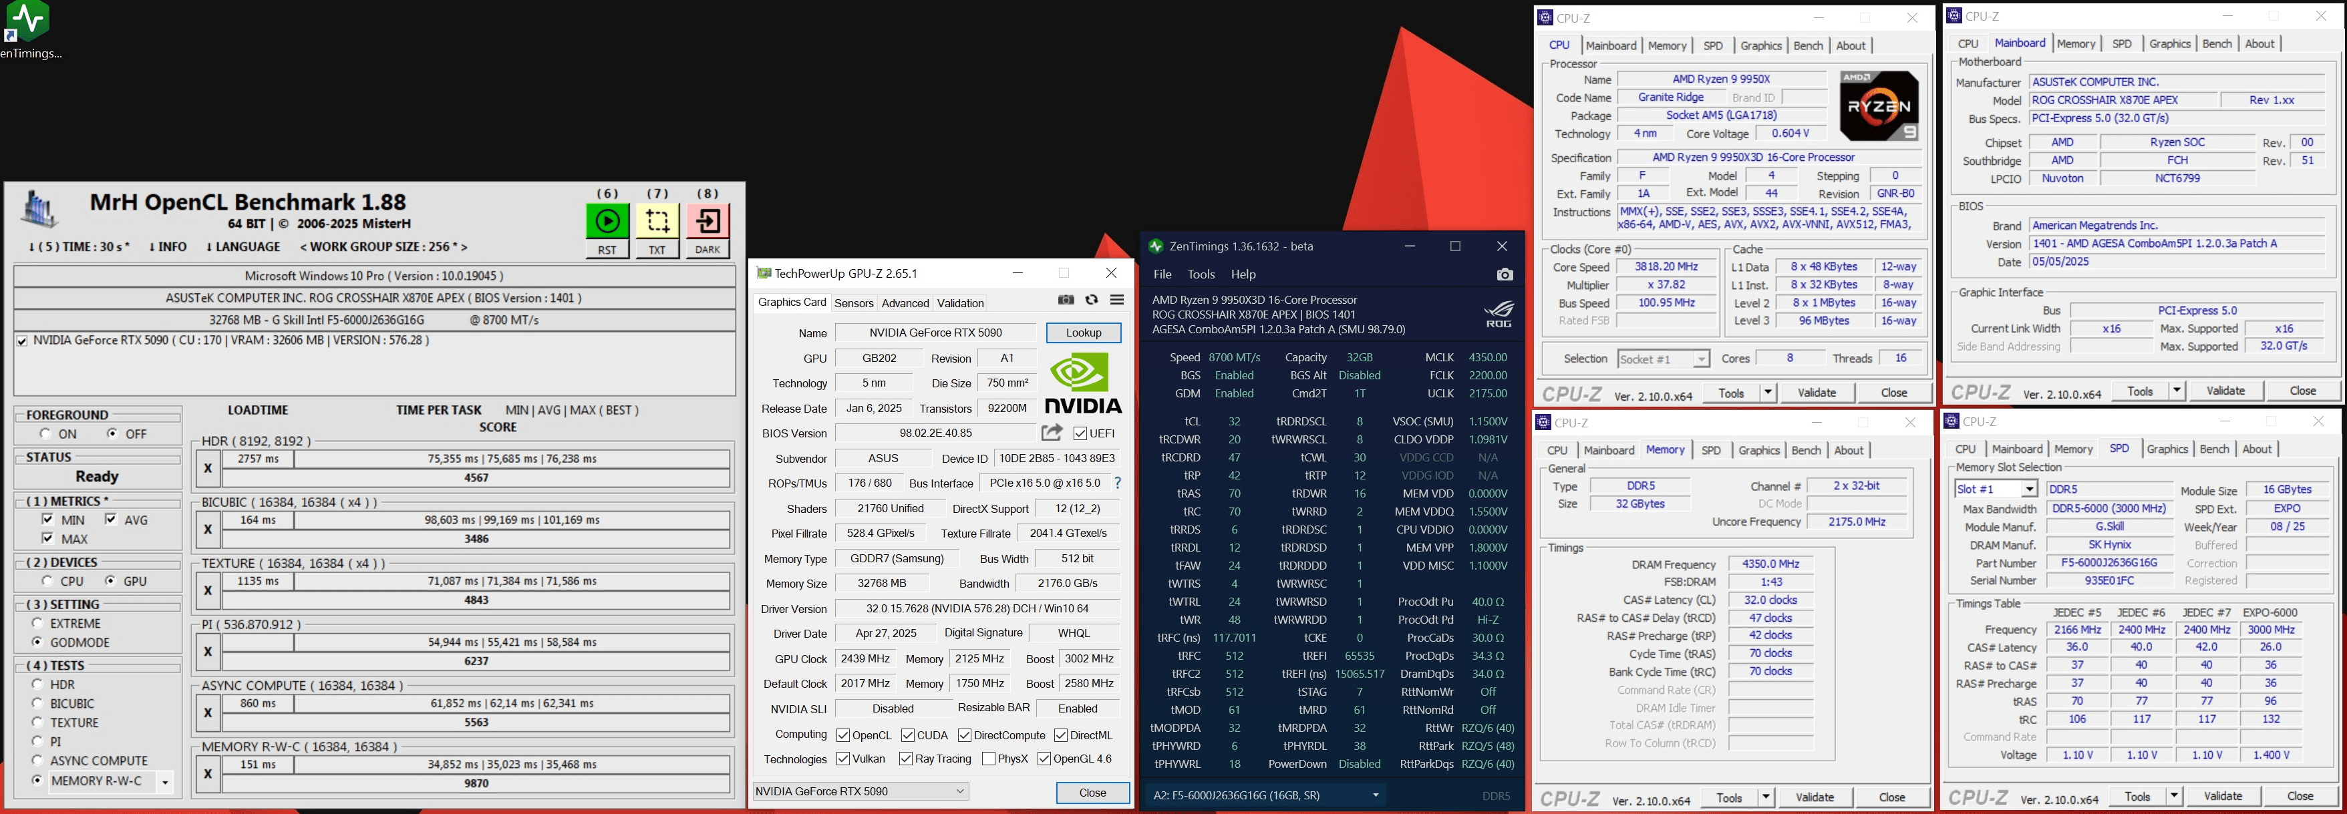Toggle the MAX metrics checkbox
Image resolution: width=2347 pixels, height=814 pixels.
tap(47, 538)
